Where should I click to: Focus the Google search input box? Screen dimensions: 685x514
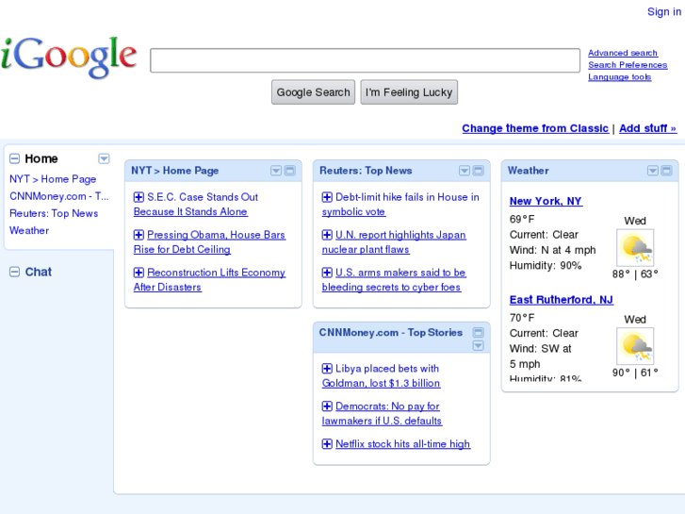[x=366, y=60]
